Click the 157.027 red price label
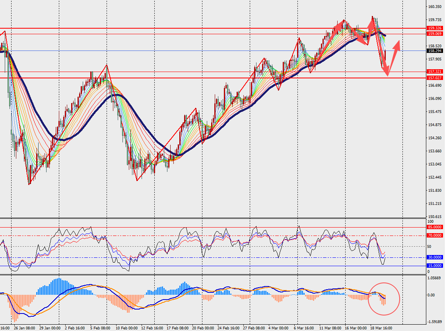 click(x=435, y=78)
